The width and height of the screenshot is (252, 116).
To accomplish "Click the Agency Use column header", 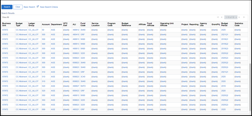I will (203, 24).
